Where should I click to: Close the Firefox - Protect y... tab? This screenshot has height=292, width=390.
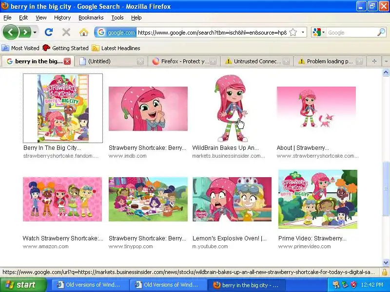pyautogui.click(x=213, y=61)
